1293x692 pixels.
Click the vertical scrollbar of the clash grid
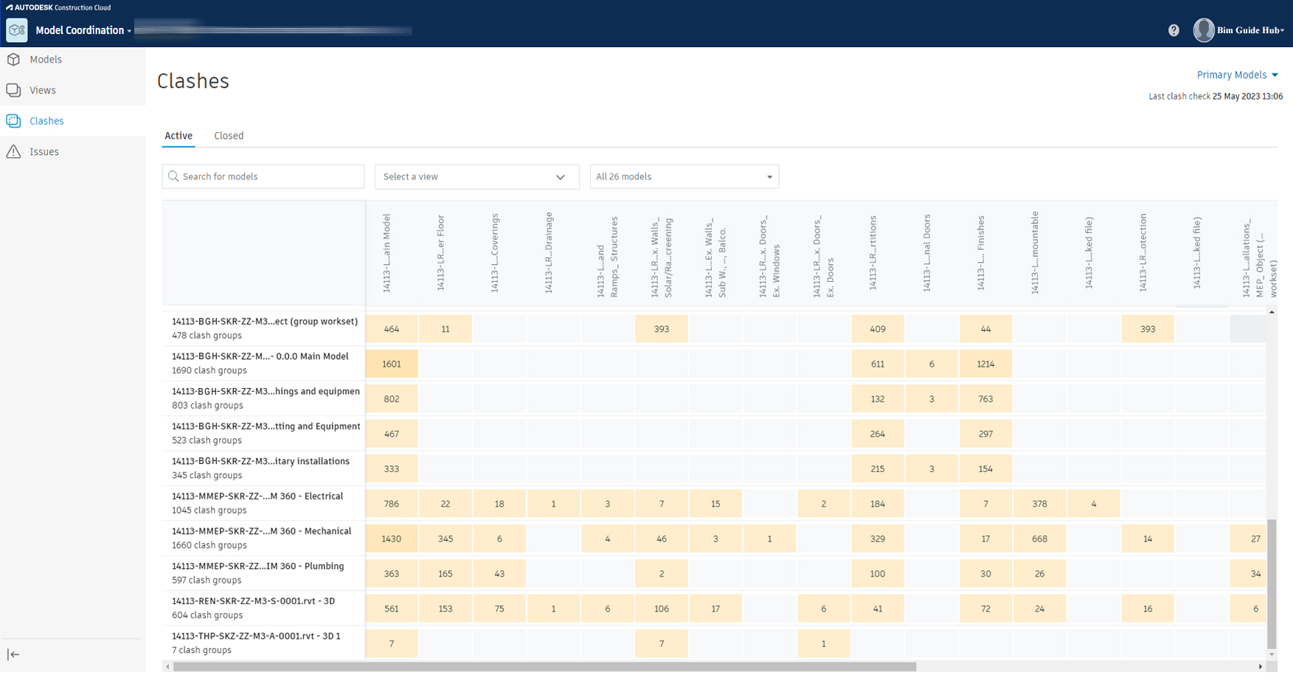pyautogui.click(x=1271, y=583)
